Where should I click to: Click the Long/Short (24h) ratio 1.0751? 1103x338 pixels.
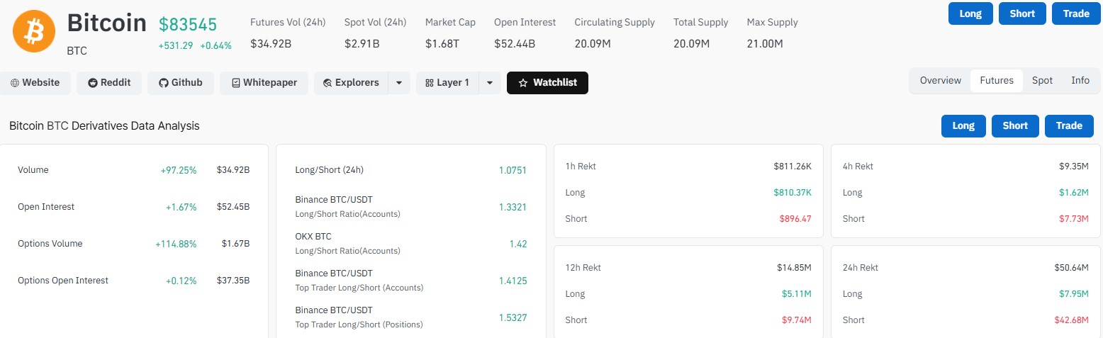[513, 170]
